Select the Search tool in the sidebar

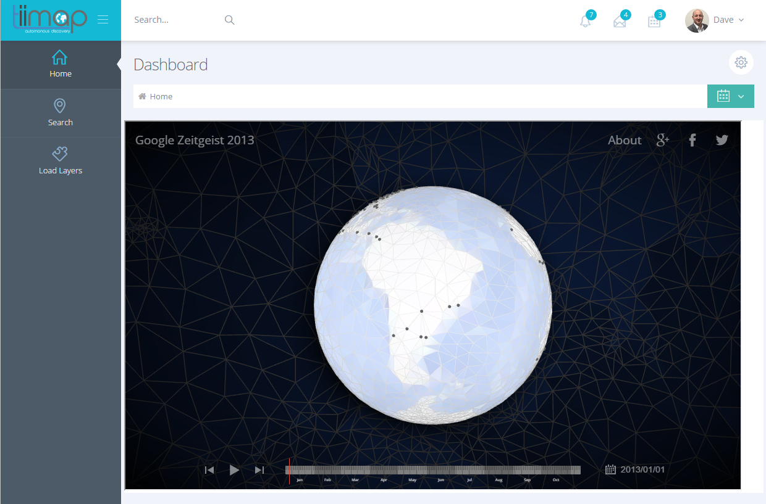pyautogui.click(x=60, y=112)
